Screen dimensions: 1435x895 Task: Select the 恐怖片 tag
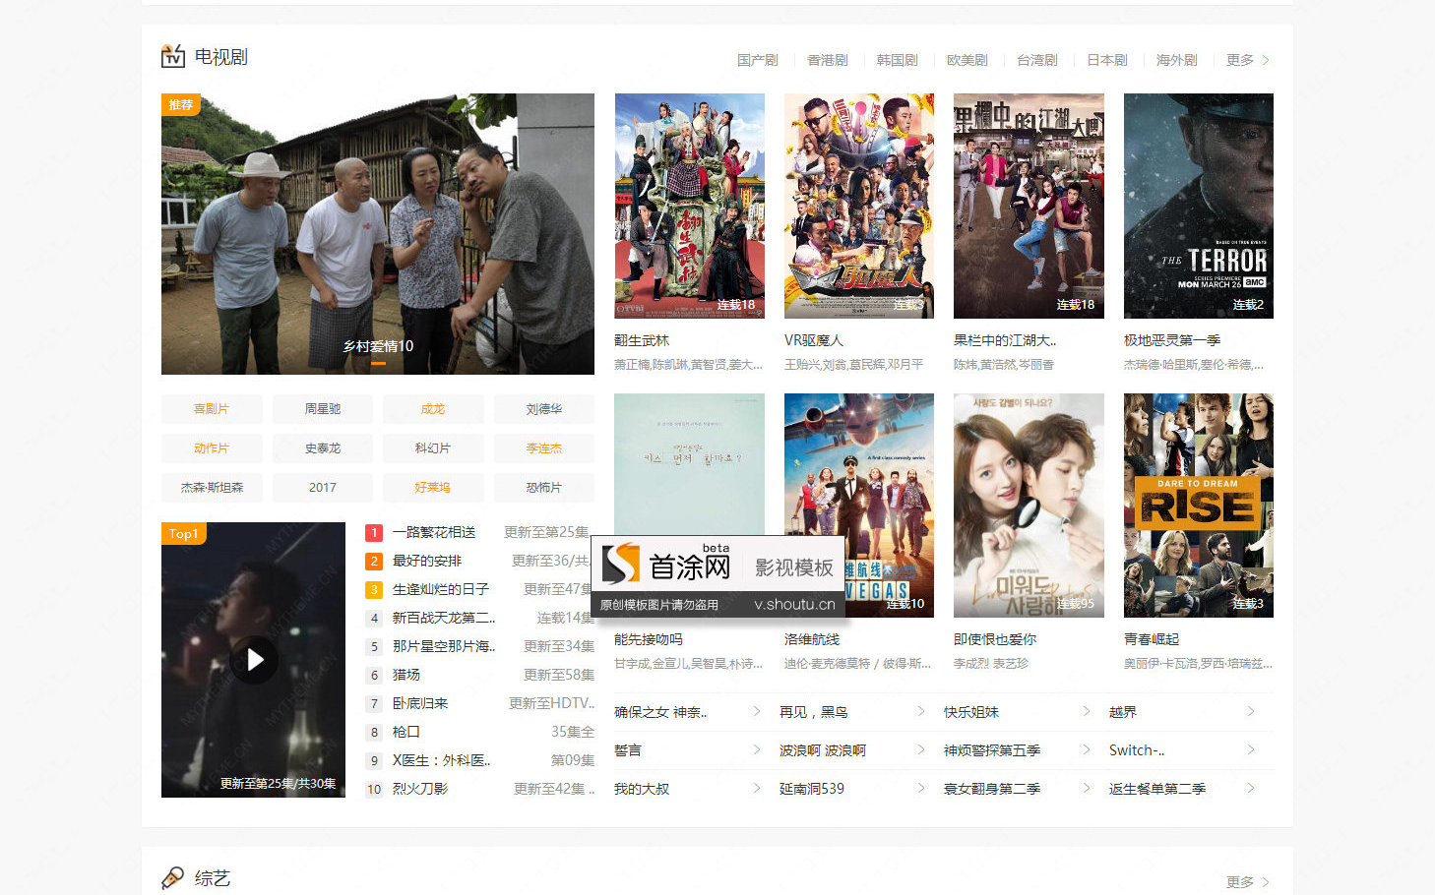click(544, 488)
